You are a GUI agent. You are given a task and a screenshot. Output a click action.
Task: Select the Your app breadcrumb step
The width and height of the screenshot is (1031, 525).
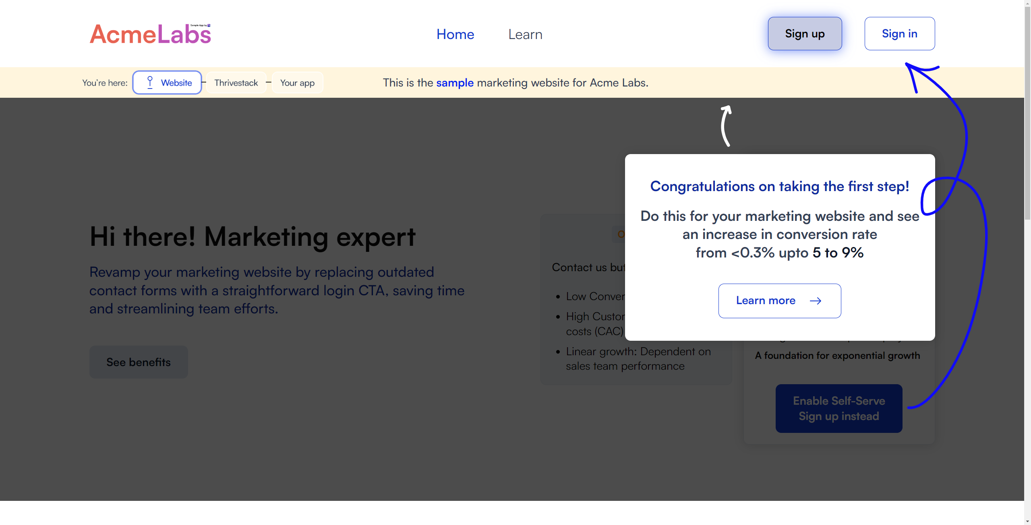[x=297, y=82]
